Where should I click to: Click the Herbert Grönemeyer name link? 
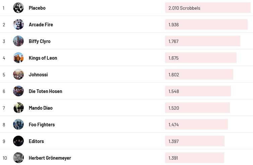coord(50,158)
